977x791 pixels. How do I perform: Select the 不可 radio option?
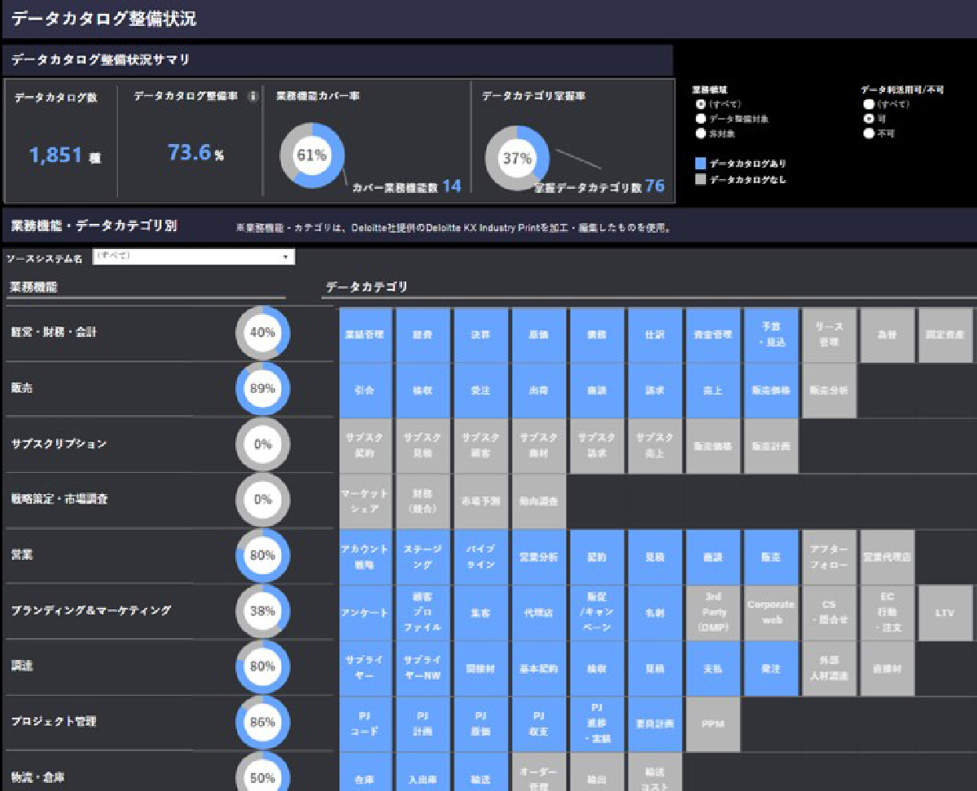click(x=870, y=133)
